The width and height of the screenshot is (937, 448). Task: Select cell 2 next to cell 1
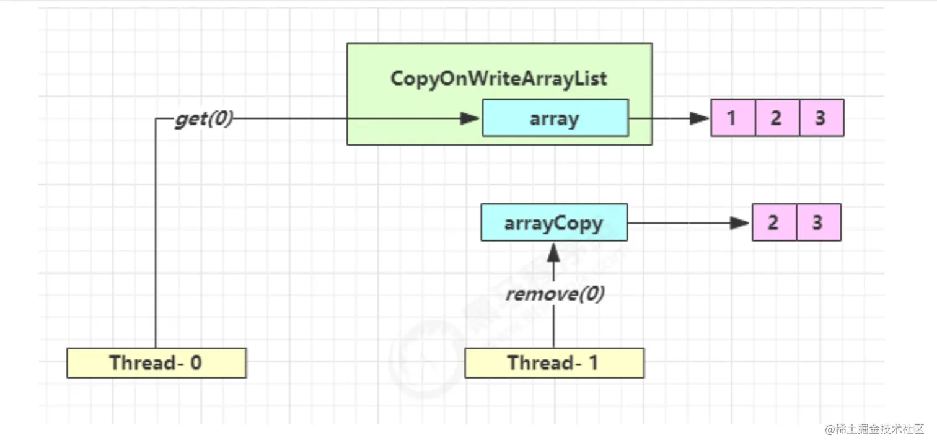777,118
